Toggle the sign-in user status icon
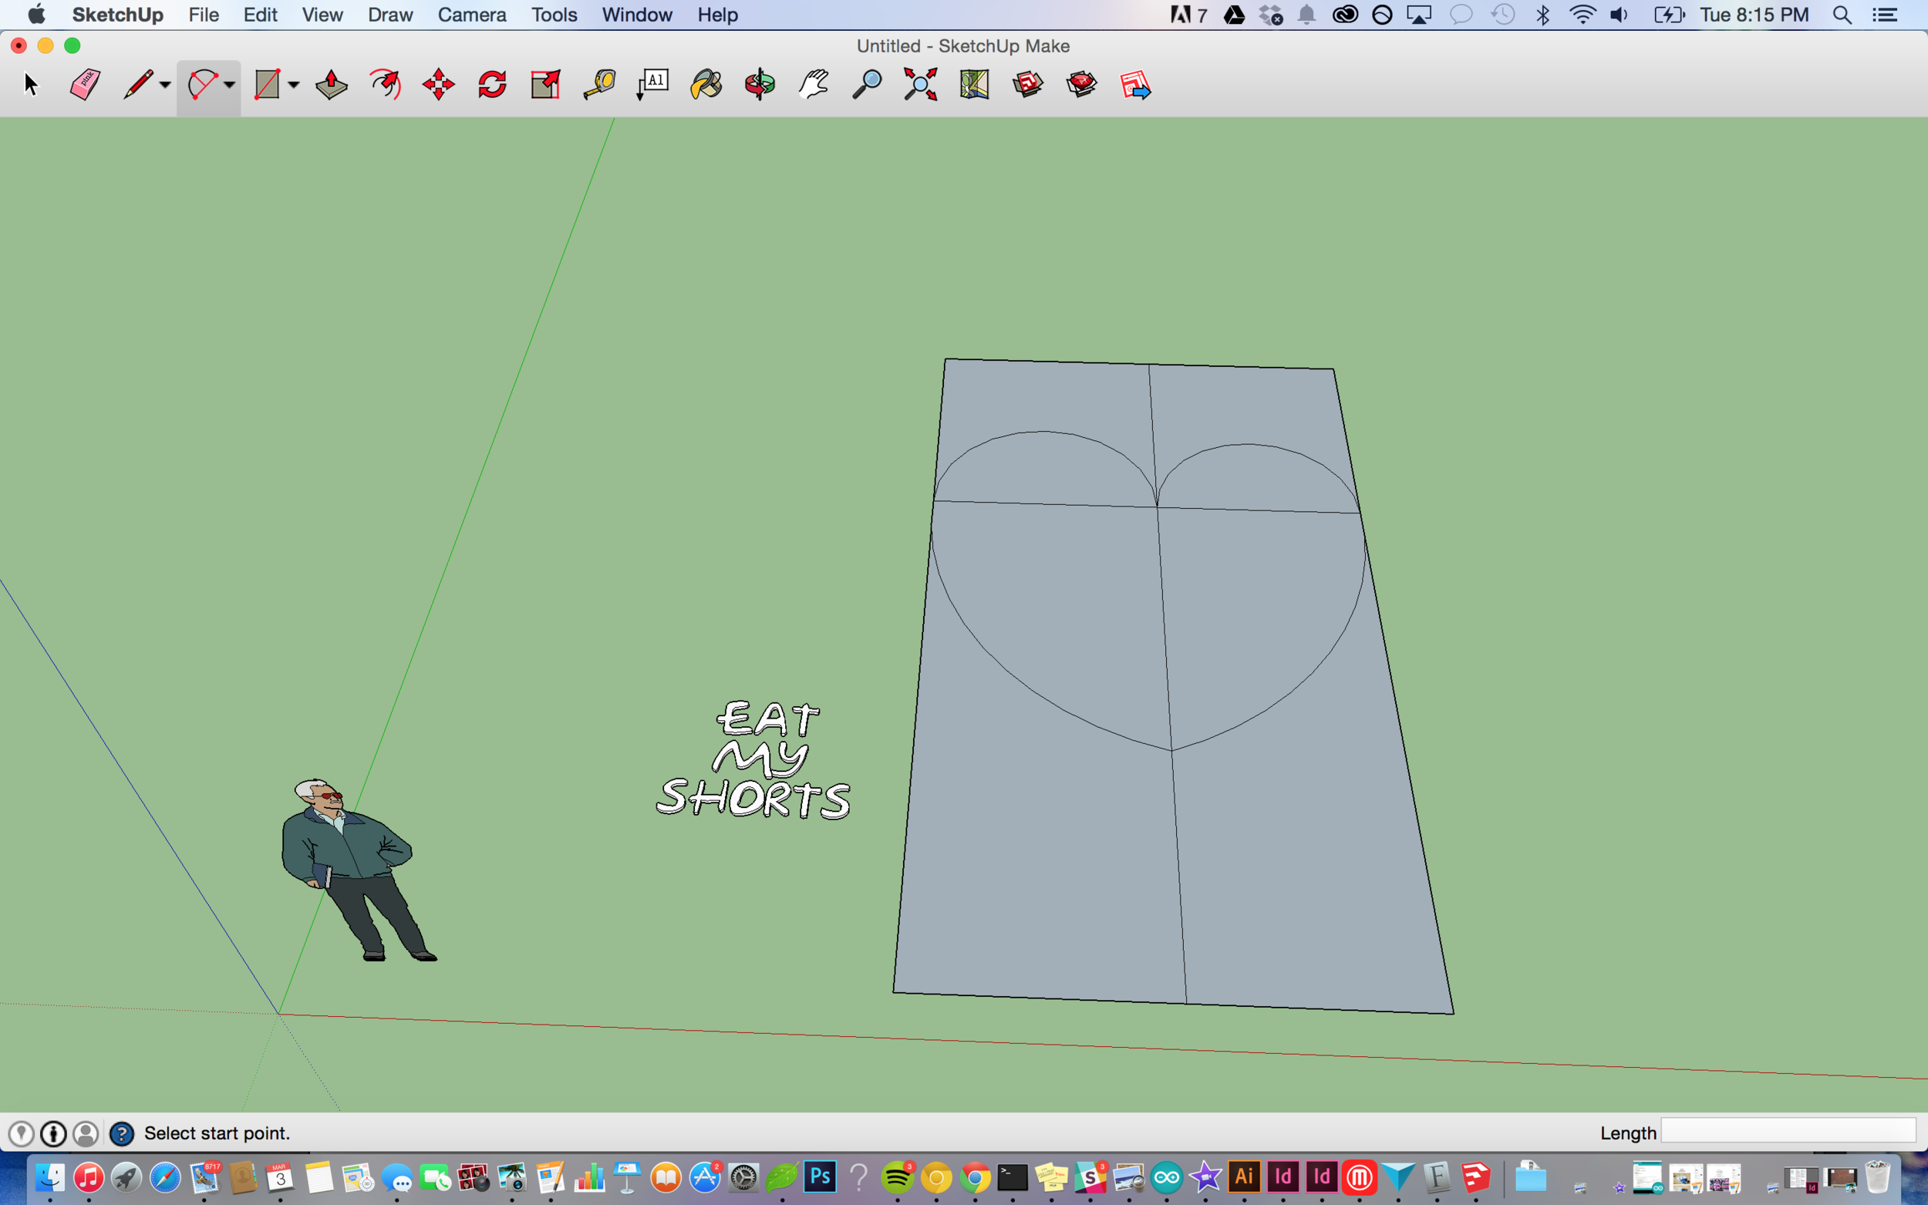Viewport: 1928px width, 1205px height. (x=86, y=1133)
